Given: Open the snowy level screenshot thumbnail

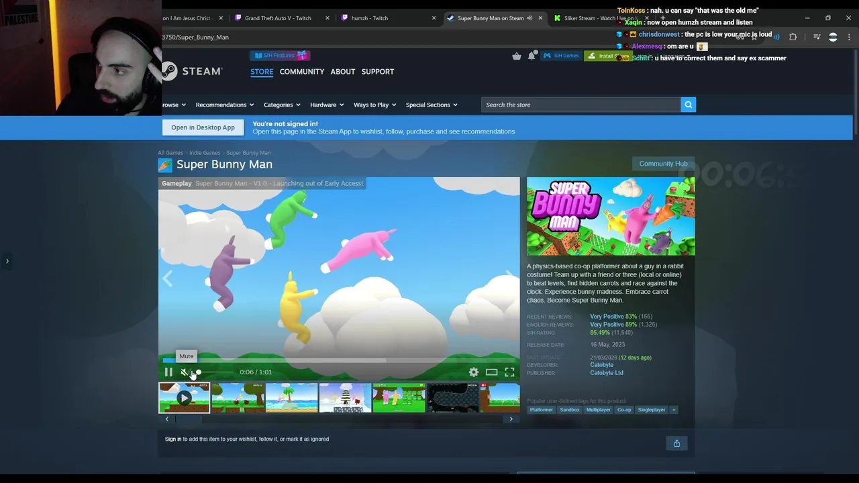Looking at the screenshot, I should pos(345,398).
